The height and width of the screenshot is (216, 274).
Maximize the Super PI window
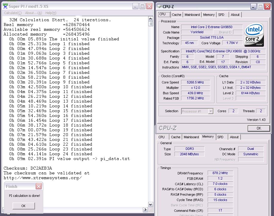(x=143, y=6)
